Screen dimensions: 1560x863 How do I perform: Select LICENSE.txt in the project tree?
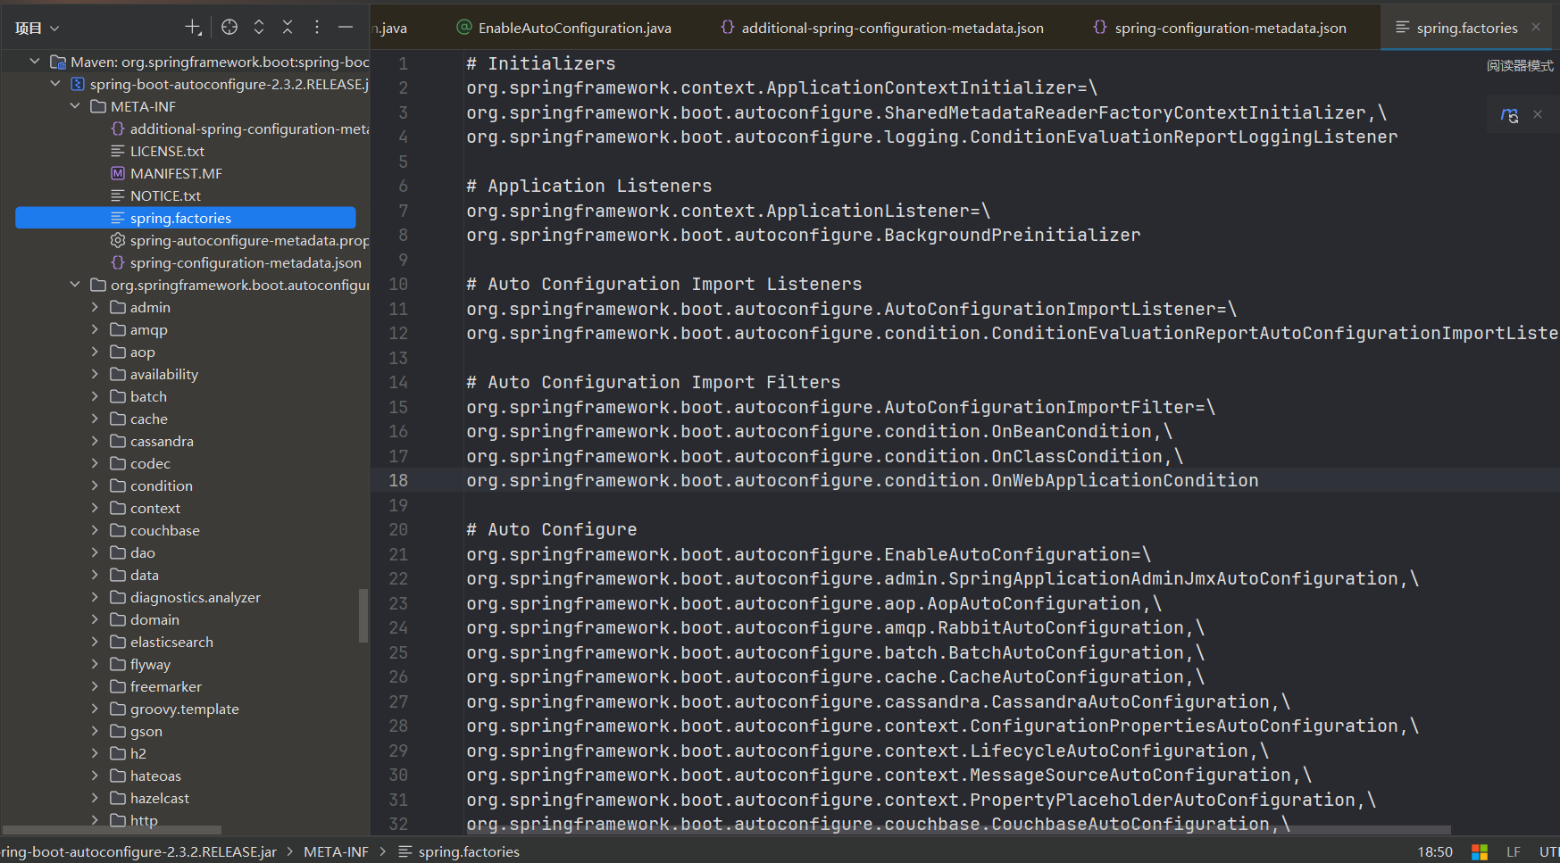pyautogui.click(x=157, y=151)
